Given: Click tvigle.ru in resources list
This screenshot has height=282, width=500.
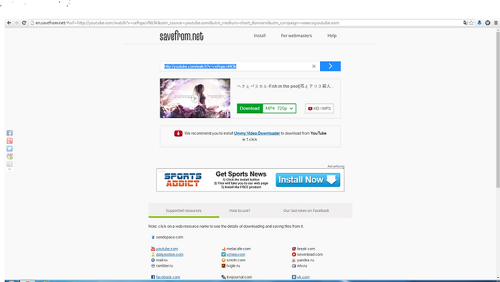Looking at the screenshot, I should (233, 266).
